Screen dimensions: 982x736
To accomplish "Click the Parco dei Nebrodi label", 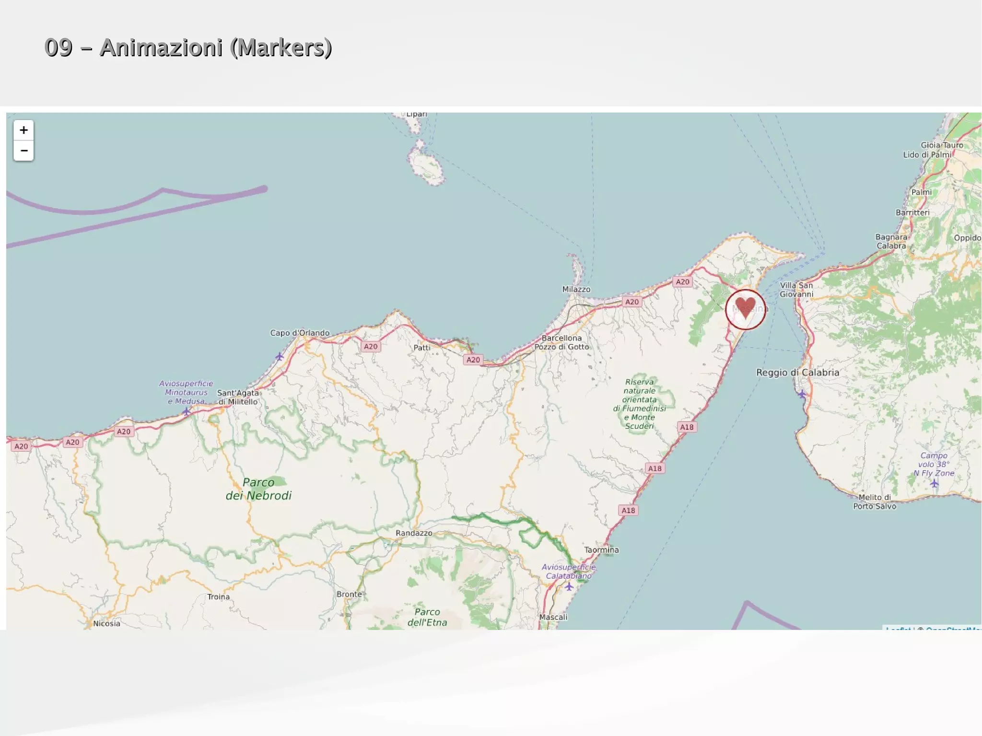I will pos(258,489).
